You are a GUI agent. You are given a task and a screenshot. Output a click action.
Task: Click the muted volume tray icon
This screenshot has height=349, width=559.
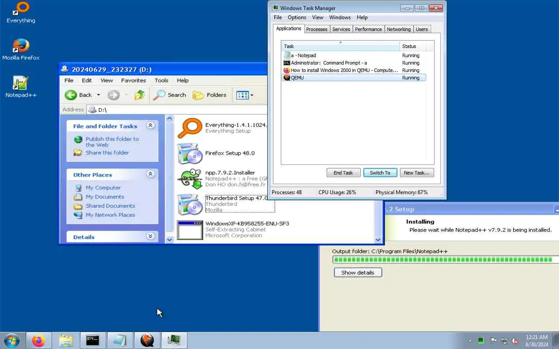point(515,341)
